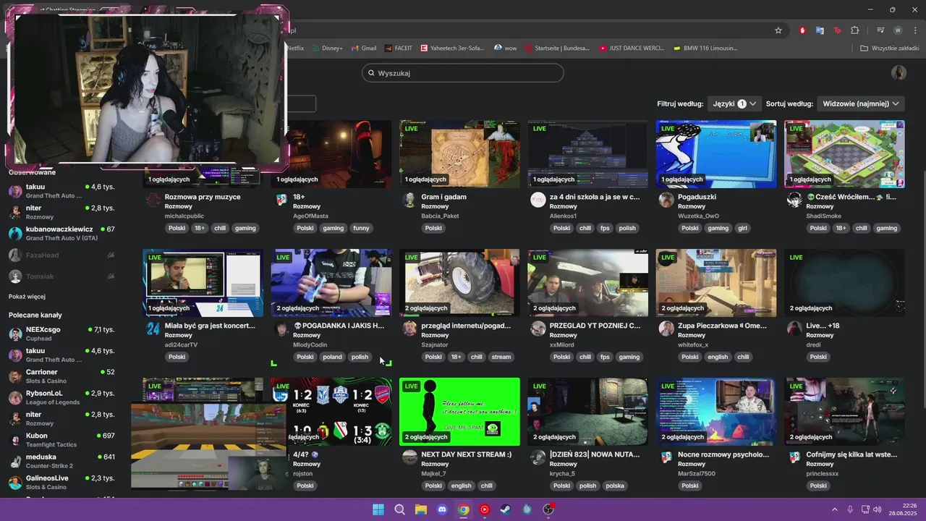The image size is (926, 521).
Task: Open YouTube Music from taskbar
Action: point(485,509)
